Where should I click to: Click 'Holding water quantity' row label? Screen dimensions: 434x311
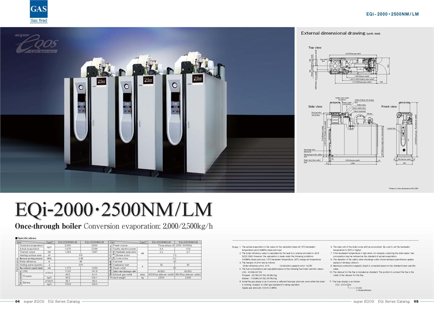point(31,265)
